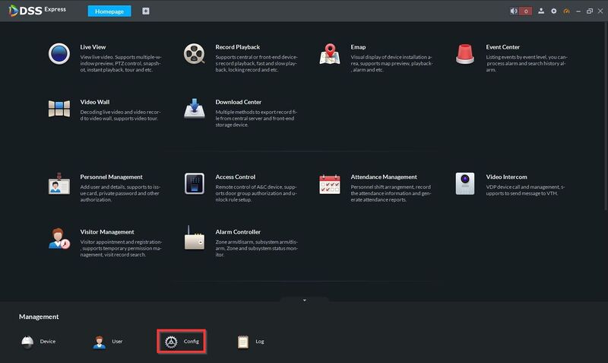
Task: Open the Alarm Controller icon
Action: 195,238
